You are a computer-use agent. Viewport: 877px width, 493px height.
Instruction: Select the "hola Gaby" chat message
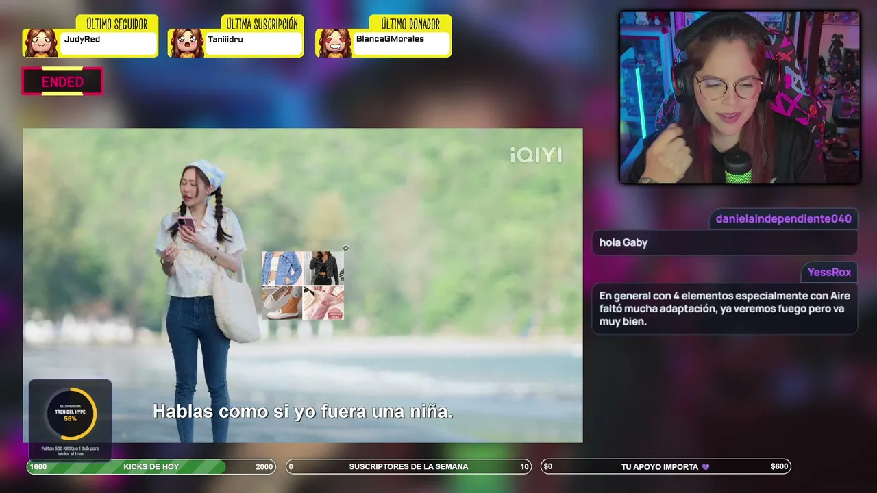(725, 242)
